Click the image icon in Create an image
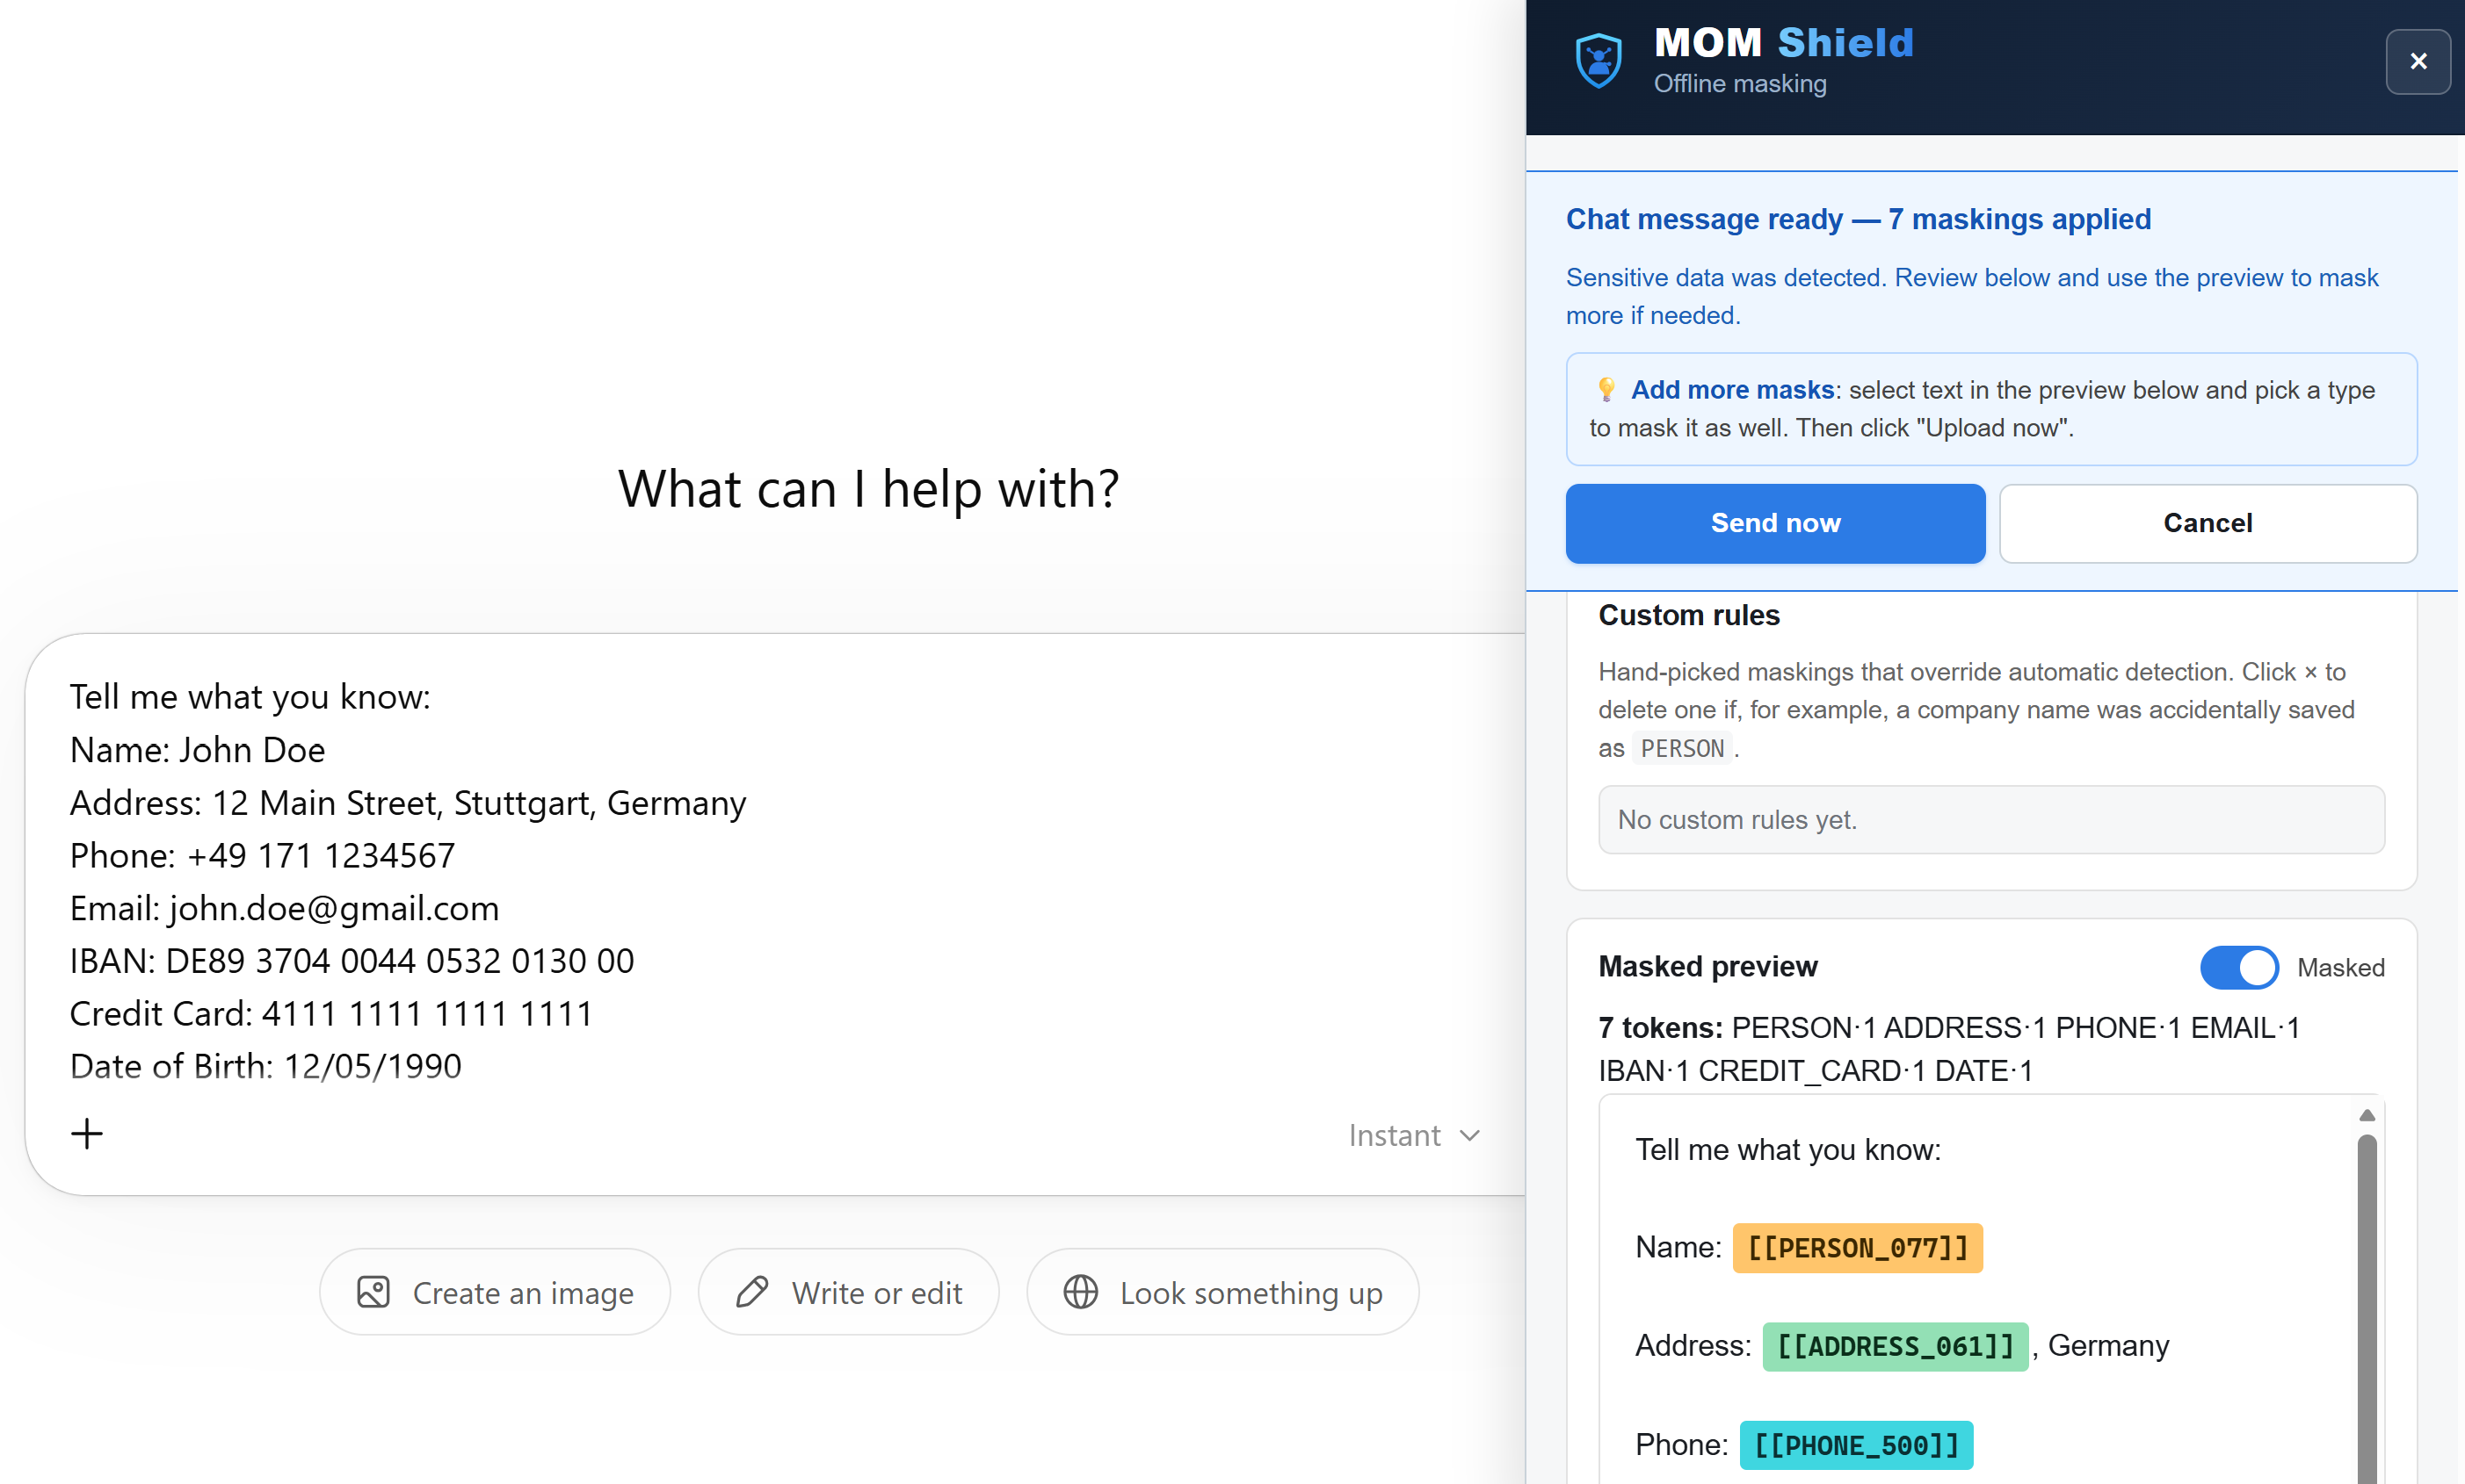 (373, 1292)
